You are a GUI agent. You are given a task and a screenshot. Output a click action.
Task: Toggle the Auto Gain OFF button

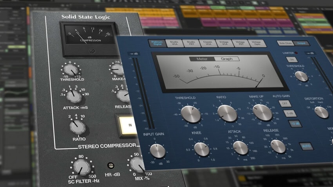[x=285, y=103]
